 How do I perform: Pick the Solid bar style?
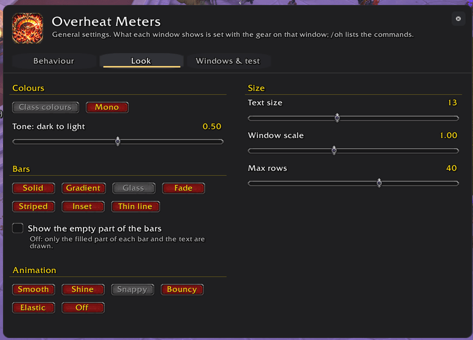33,188
